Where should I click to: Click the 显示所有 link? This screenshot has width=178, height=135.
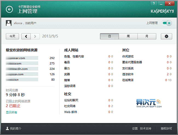tap(12, 112)
